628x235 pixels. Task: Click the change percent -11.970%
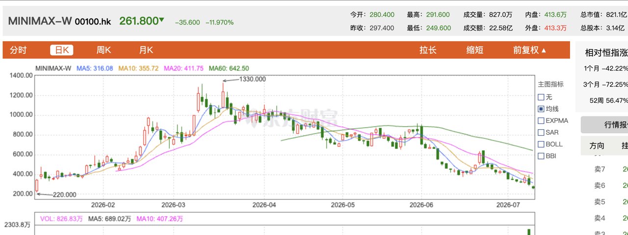tap(219, 22)
